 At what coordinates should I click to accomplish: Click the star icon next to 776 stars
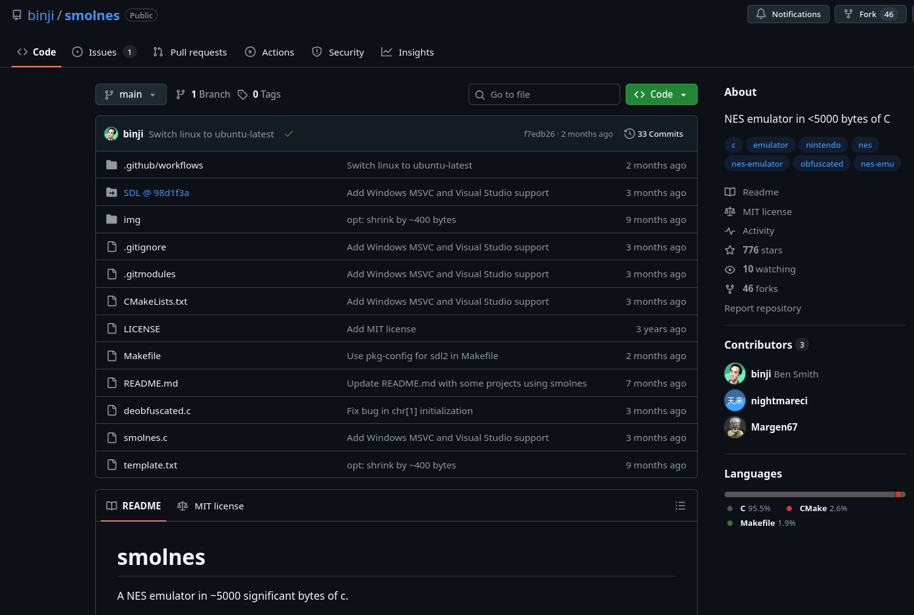730,250
